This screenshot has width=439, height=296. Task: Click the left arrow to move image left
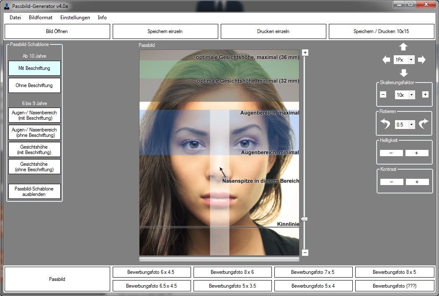click(386, 59)
